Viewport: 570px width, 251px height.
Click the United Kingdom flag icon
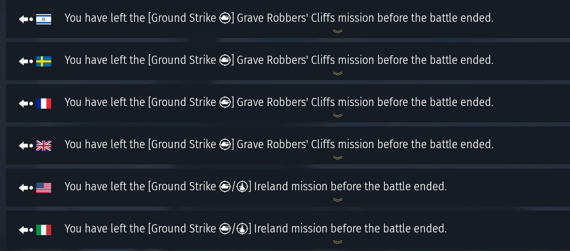tap(43, 145)
